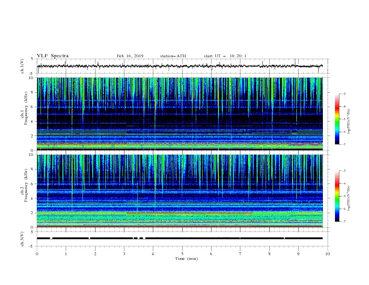Click the red-brown band in ch.2 spectrogram
Image resolution: width=369 pixels, height=285 pixels.
[x=190, y=213]
